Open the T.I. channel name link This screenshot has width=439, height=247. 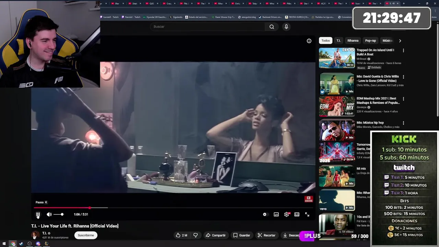pos(44,233)
